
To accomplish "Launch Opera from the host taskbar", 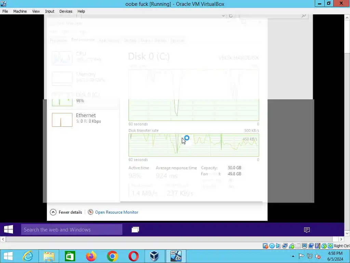I will [134, 256].
